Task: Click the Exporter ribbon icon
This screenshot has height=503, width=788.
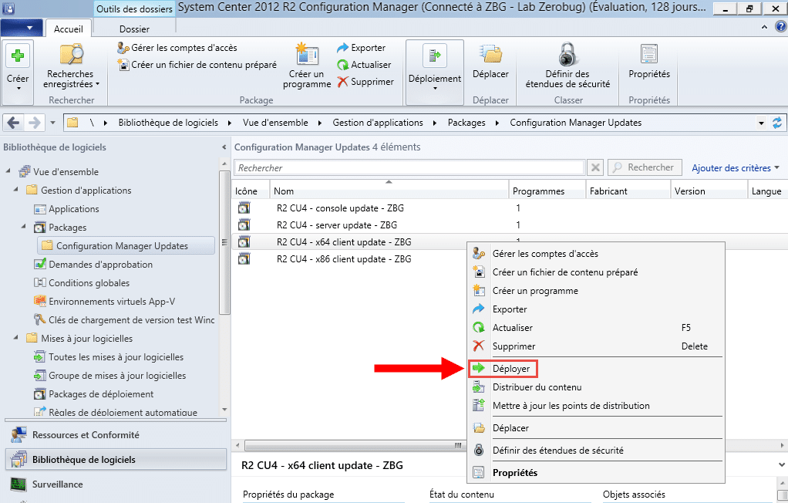Action: click(343, 48)
